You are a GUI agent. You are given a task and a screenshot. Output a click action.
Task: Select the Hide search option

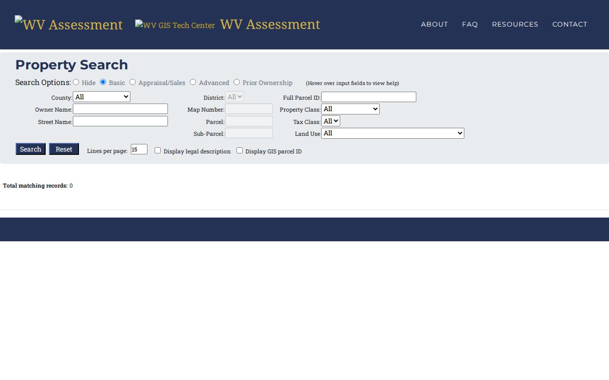(x=76, y=82)
